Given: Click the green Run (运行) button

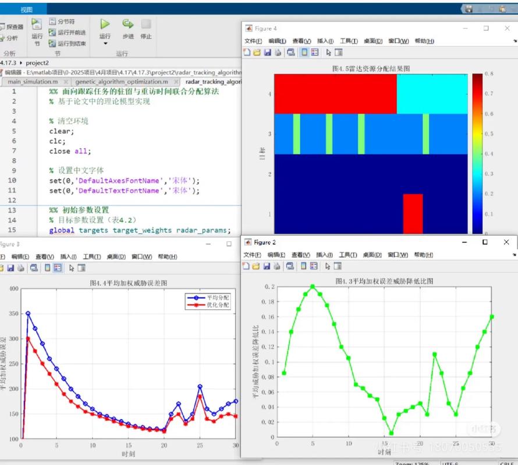Looking at the screenshot, I should (105, 24).
